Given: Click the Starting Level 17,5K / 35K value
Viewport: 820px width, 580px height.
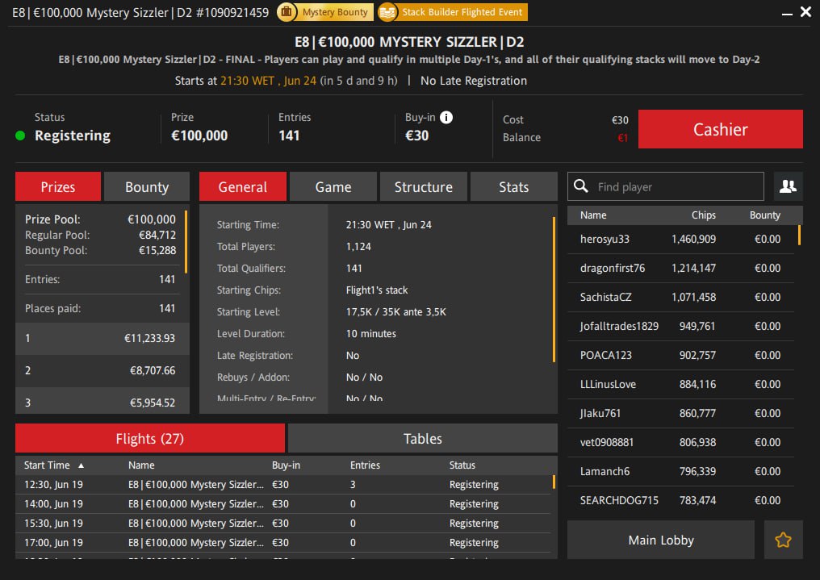Looking at the screenshot, I should [396, 312].
